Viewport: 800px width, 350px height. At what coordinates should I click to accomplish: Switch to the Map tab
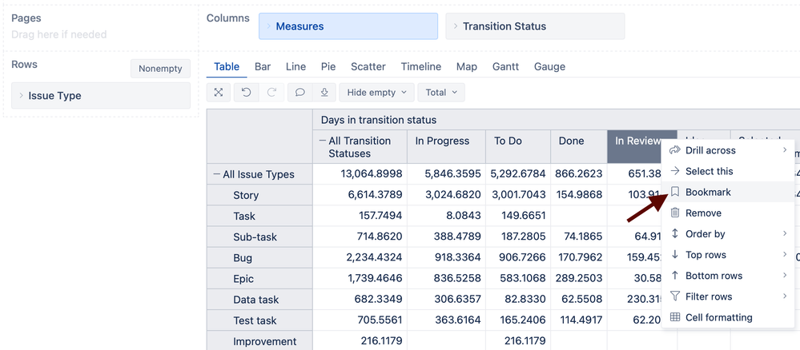pyautogui.click(x=467, y=67)
